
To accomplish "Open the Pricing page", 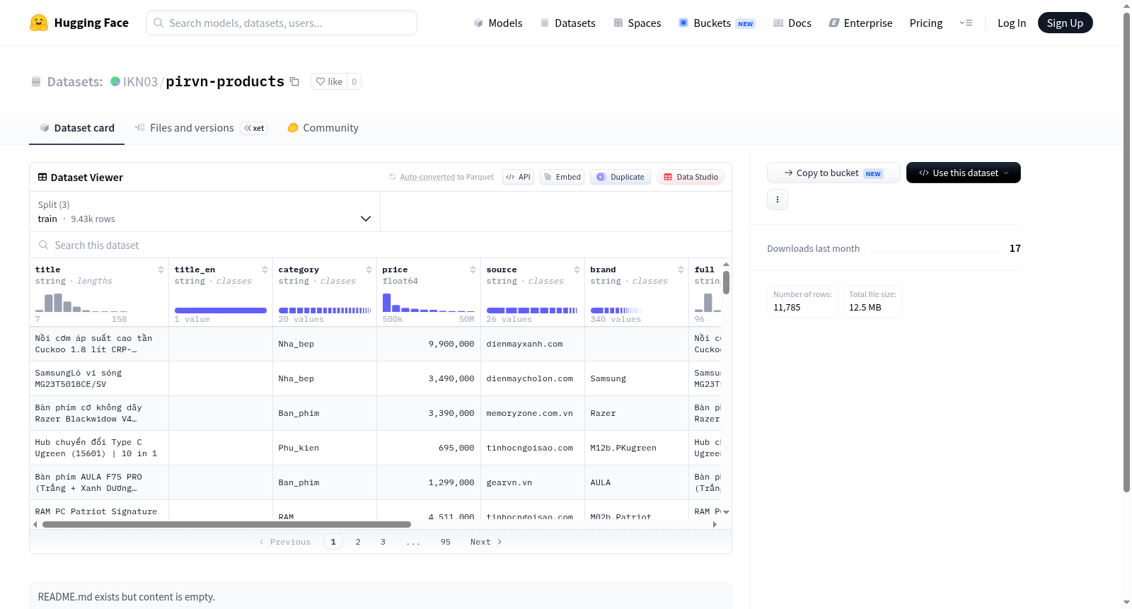I will 926,23.
